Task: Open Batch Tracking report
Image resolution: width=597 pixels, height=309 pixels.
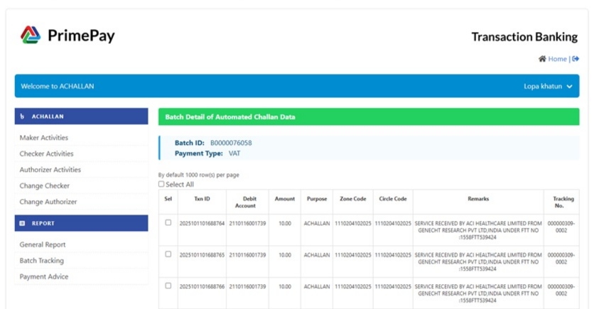Action: click(x=82, y=261)
